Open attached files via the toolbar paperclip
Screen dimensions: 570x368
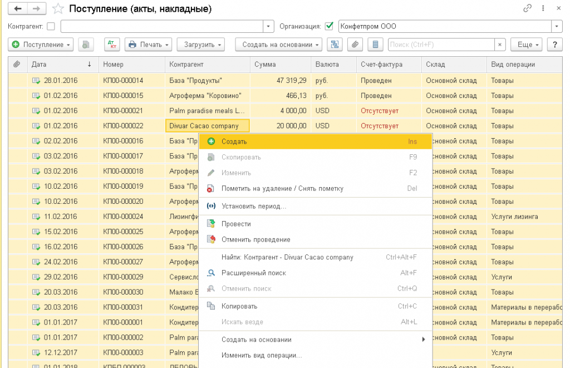pyautogui.click(x=355, y=45)
